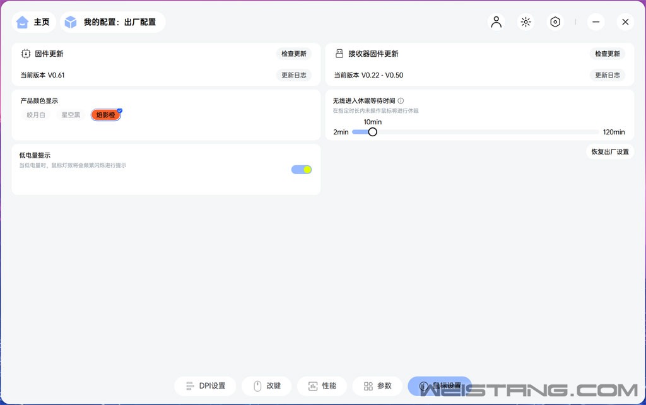Switch to 性能 performance tab
Screen dimensions: 646x405
tap(322, 386)
